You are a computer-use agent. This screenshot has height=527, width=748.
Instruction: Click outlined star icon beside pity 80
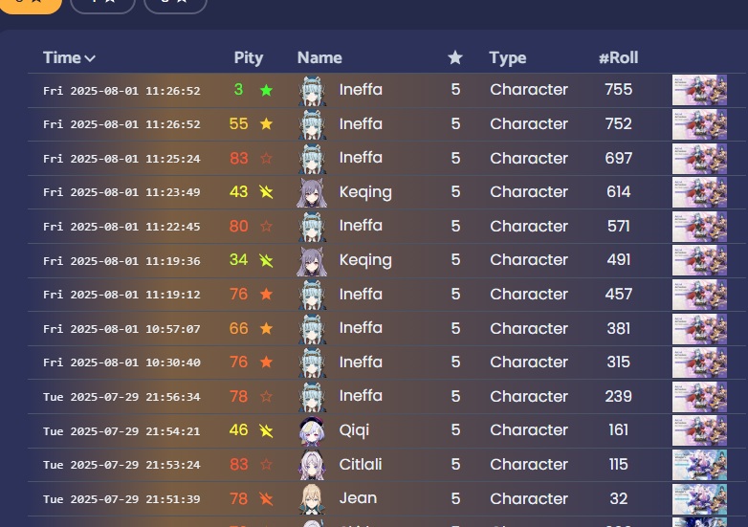pyautogui.click(x=266, y=226)
